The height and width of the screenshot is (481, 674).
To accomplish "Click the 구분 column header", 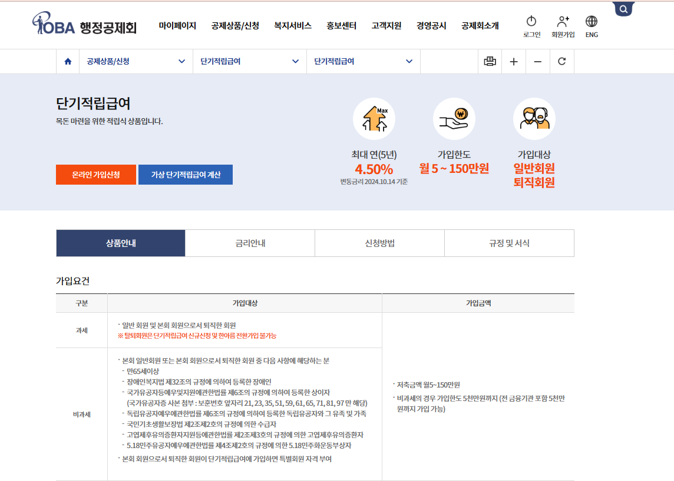I will coord(82,303).
